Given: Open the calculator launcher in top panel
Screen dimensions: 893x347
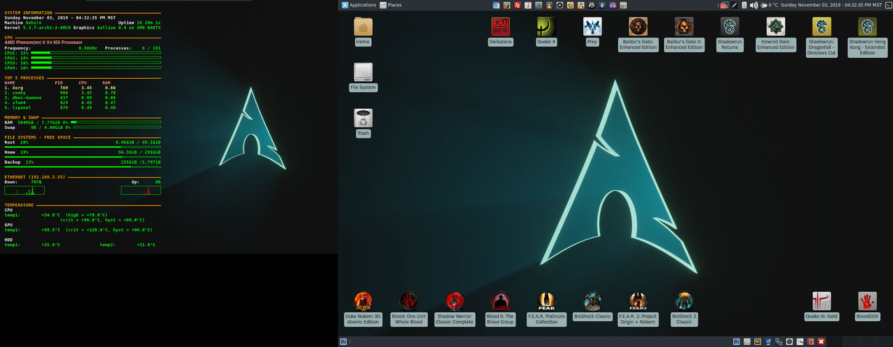Looking at the screenshot, I should (x=623, y=5).
